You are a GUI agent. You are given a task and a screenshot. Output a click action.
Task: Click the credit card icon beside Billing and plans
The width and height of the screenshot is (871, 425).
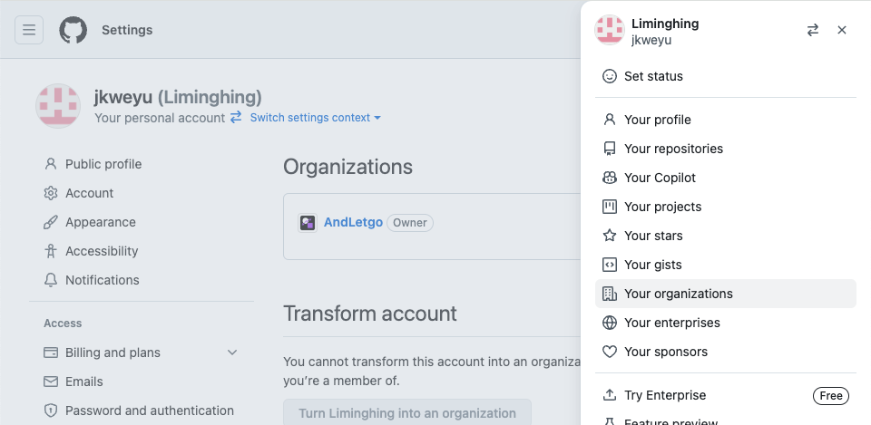51,353
